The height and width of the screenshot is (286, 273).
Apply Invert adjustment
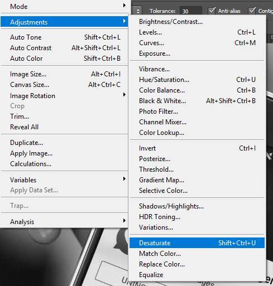click(197, 148)
